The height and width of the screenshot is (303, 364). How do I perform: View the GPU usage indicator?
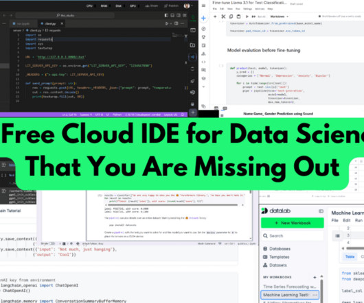coord(133,5)
